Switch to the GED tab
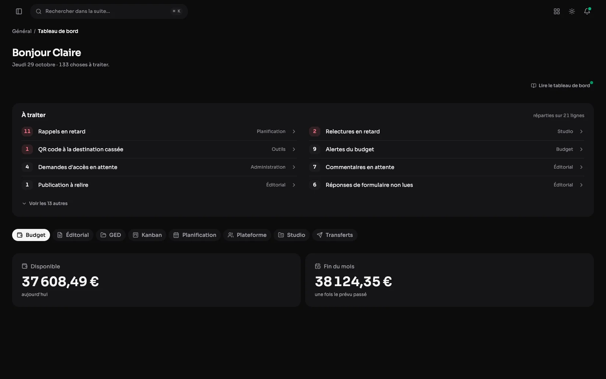Screen dimensions: 606x379 [x=111, y=235]
